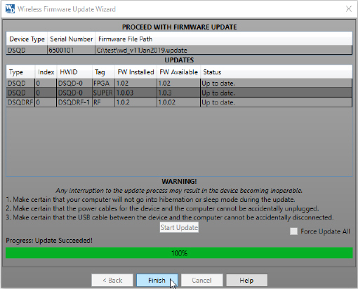Viewport: 358px width, 289px height.
Task: Click the Up to date status in SUPER row
Action: coord(276,93)
